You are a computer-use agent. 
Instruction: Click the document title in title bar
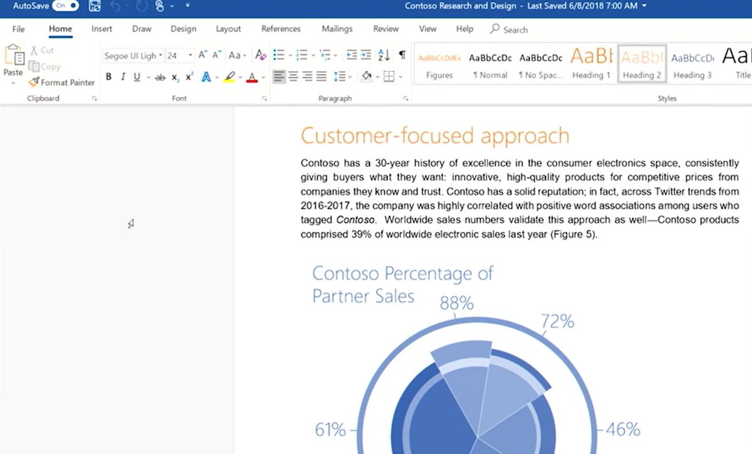coord(461,6)
